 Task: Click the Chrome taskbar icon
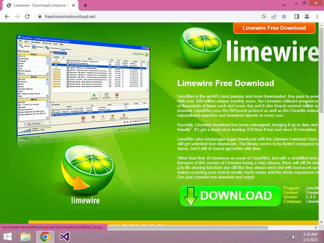45,237
